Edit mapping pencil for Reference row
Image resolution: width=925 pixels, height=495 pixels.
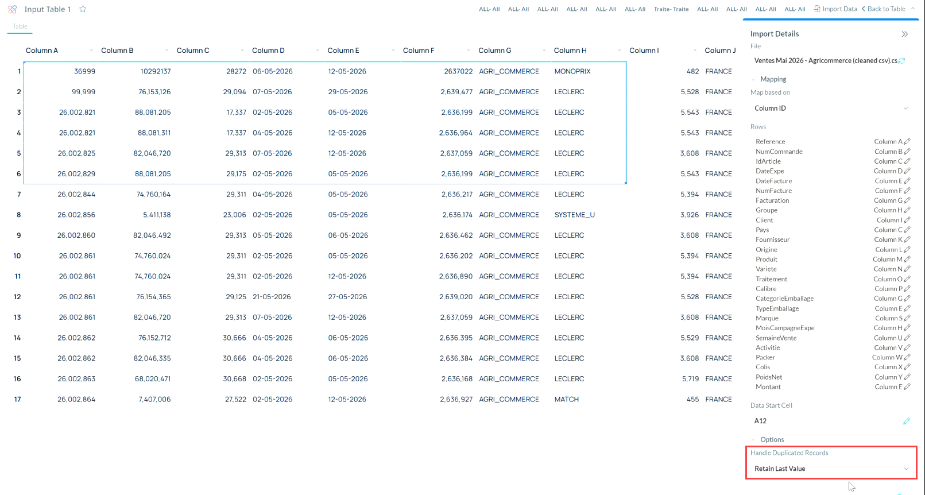click(x=907, y=141)
